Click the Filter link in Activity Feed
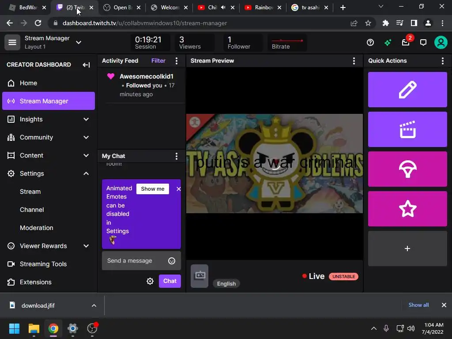Image resolution: width=452 pixels, height=339 pixels. click(158, 60)
